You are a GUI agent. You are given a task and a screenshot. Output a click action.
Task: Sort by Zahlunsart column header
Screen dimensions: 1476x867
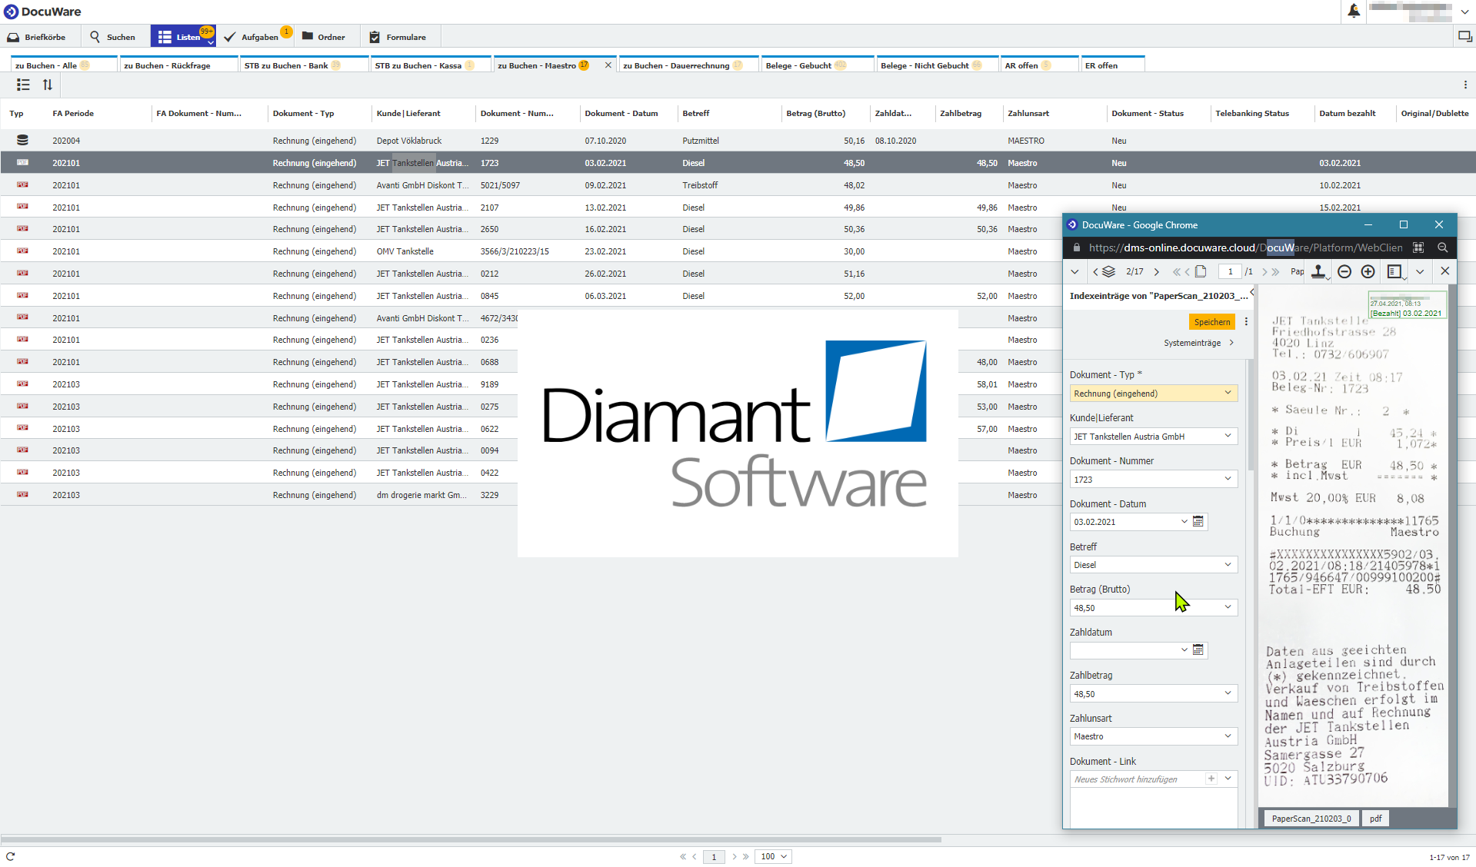click(1028, 113)
